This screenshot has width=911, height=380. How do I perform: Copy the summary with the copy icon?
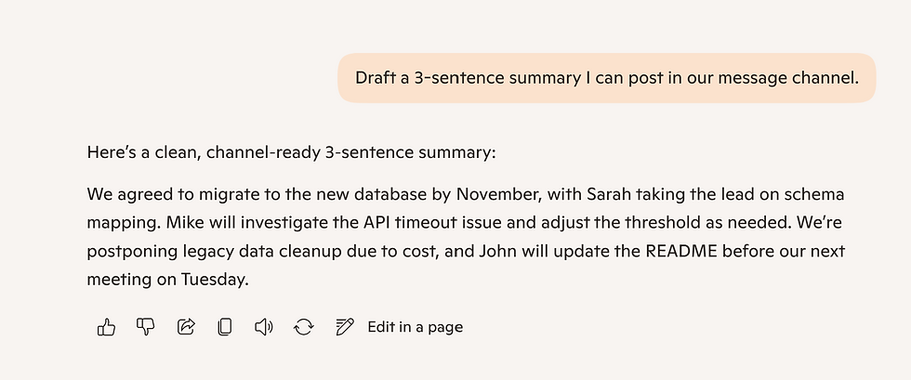pyautogui.click(x=224, y=327)
